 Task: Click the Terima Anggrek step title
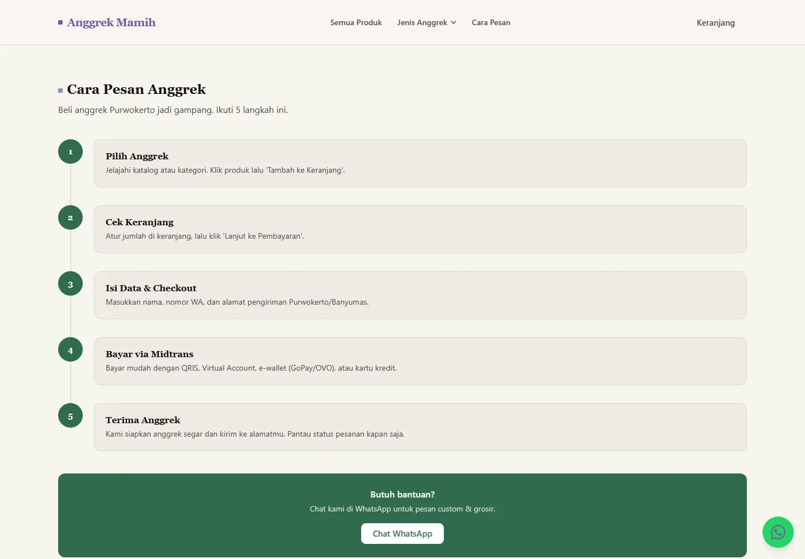point(143,420)
